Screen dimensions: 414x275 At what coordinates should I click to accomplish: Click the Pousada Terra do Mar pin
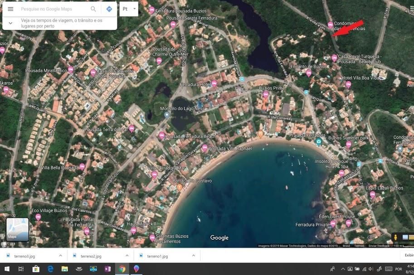click(x=132, y=129)
